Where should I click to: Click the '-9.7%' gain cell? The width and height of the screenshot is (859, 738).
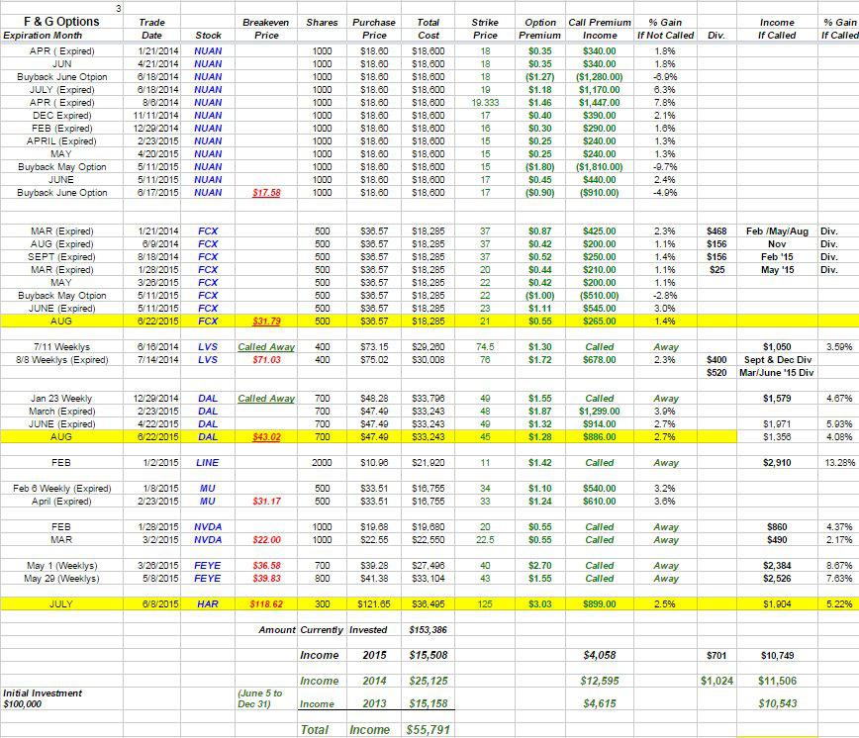coord(665,167)
